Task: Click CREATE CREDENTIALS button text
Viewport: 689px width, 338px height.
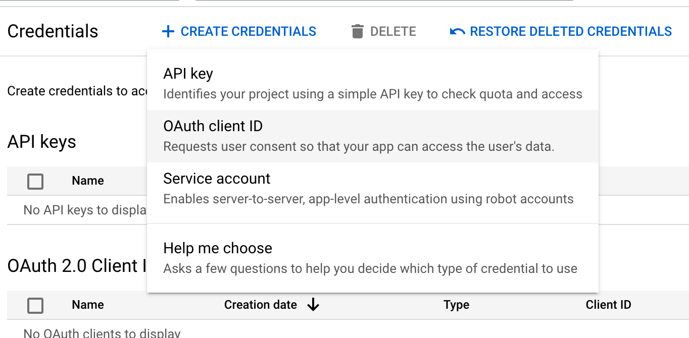Action: pyautogui.click(x=248, y=32)
